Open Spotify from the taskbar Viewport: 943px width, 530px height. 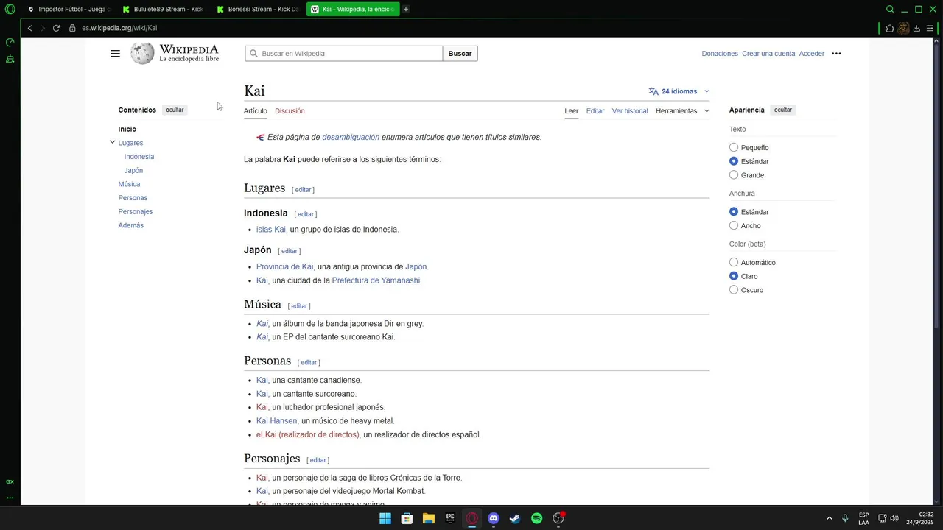point(537,518)
